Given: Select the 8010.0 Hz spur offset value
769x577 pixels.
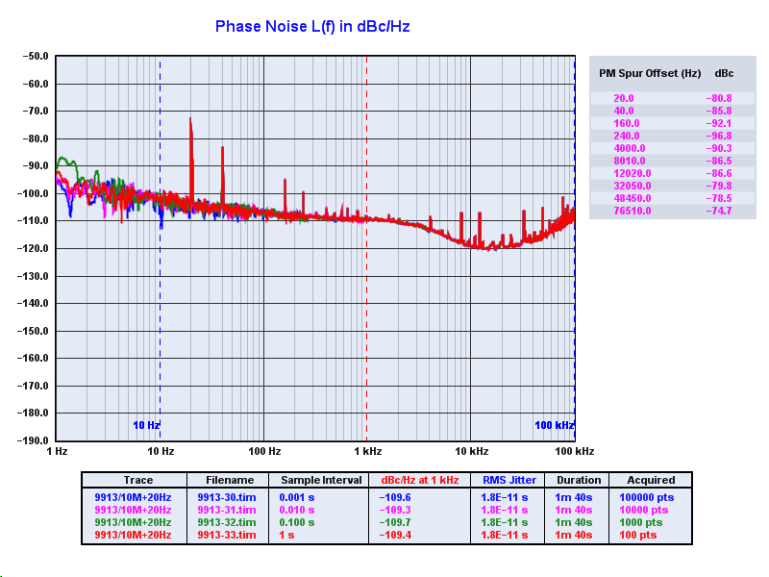Looking at the screenshot, I should click(630, 161).
